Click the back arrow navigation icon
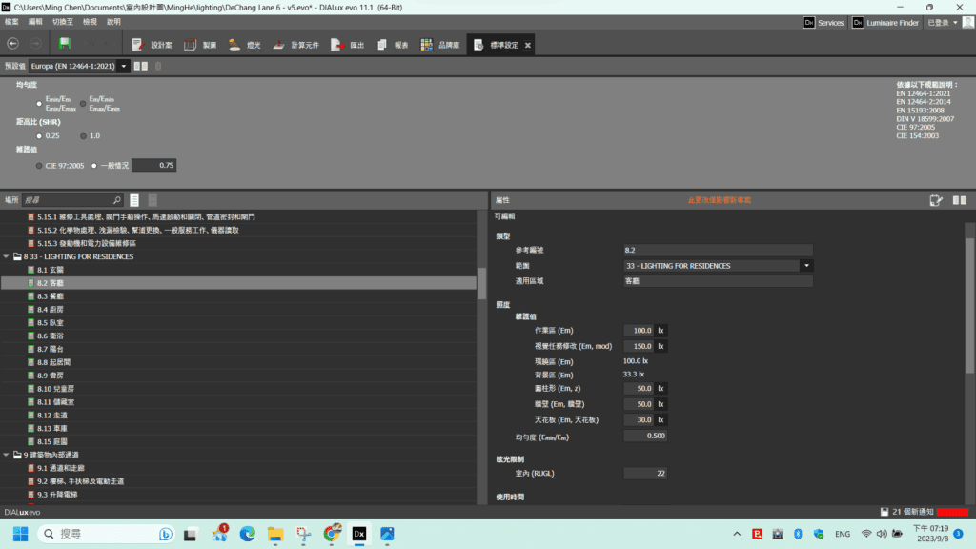Image resolution: width=976 pixels, height=549 pixels. coord(12,44)
